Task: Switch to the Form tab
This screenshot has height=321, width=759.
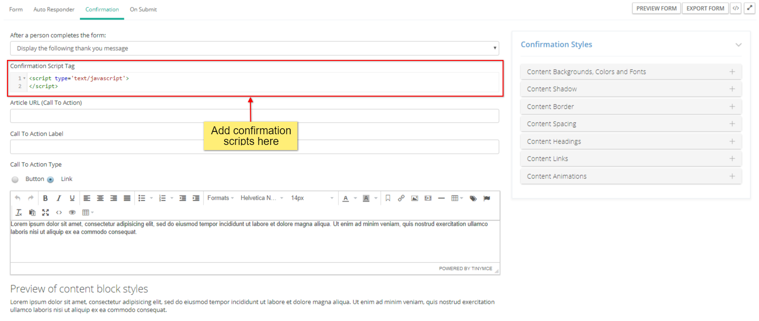Action: pos(16,9)
